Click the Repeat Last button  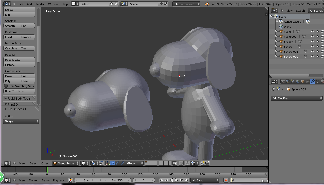click(19, 59)
